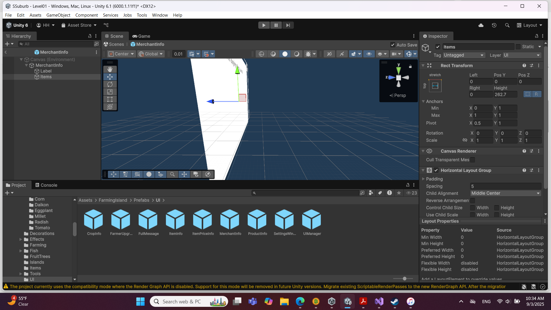Image resolution: width=551 pixels, height=310 pixels.
Task: Enable Control Child Size Width checkbox
Action: pyautogui.click(x=472, y=208)
